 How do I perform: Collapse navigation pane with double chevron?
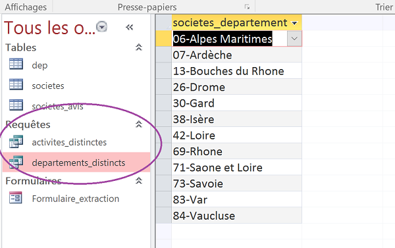pyautogui.click(x=129, y=27)
